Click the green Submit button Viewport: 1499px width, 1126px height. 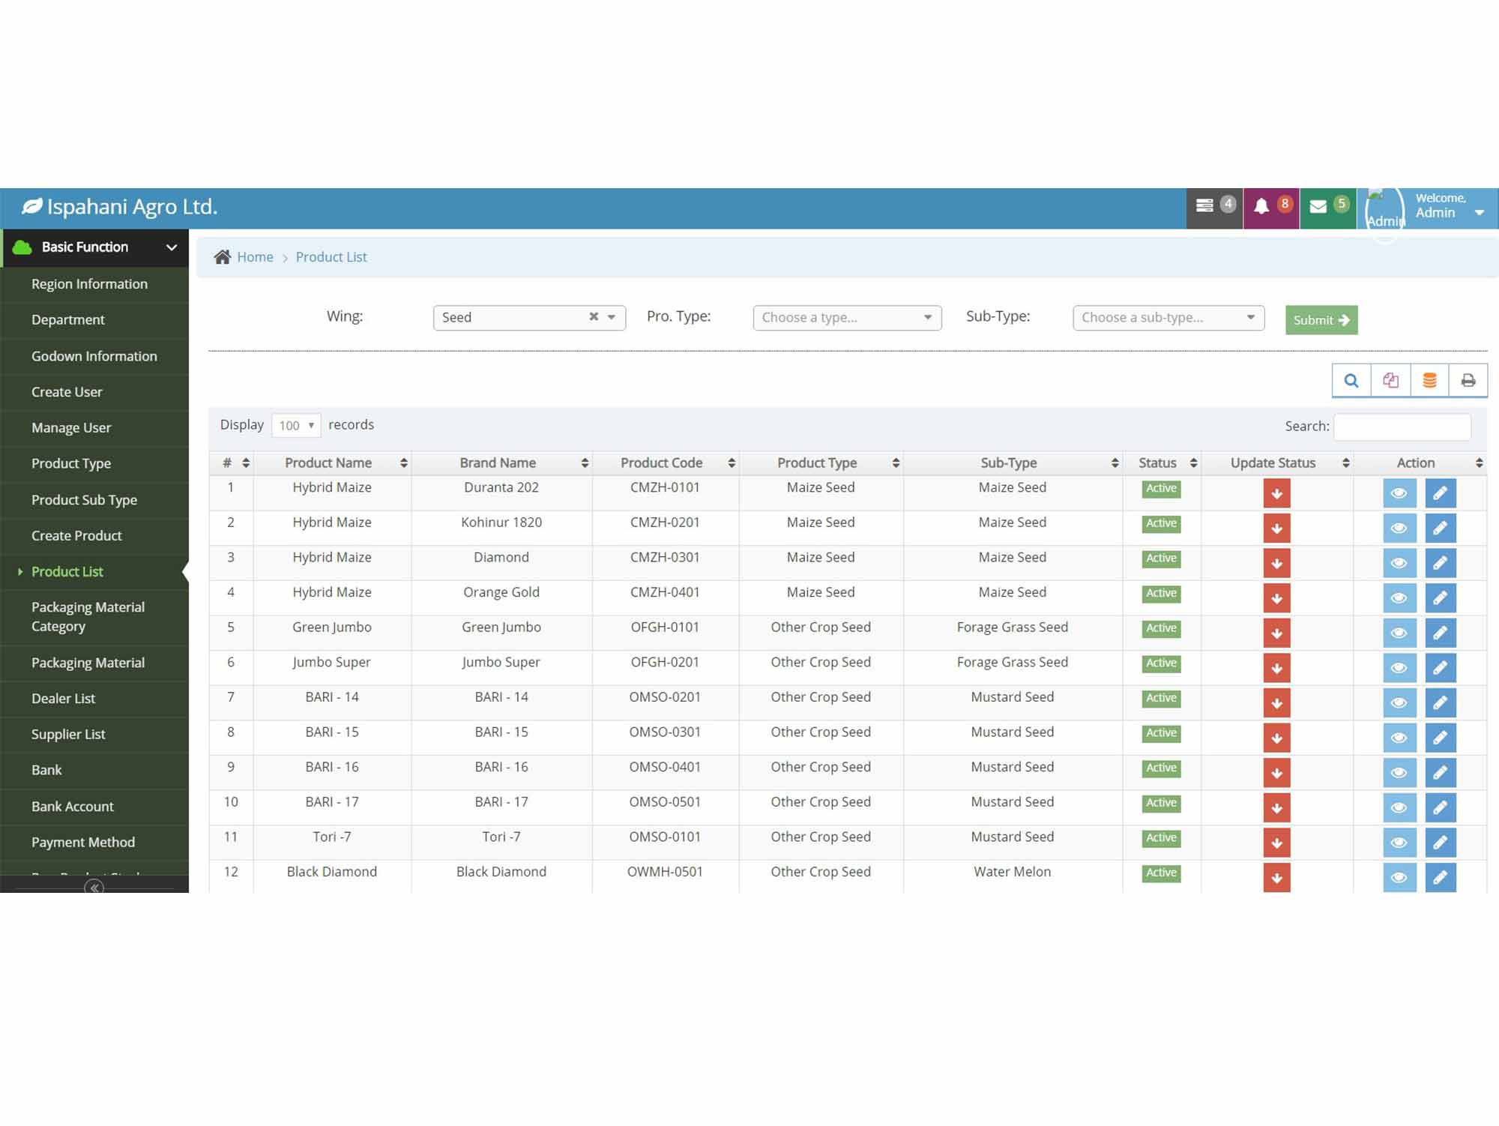click(1321, 320)
